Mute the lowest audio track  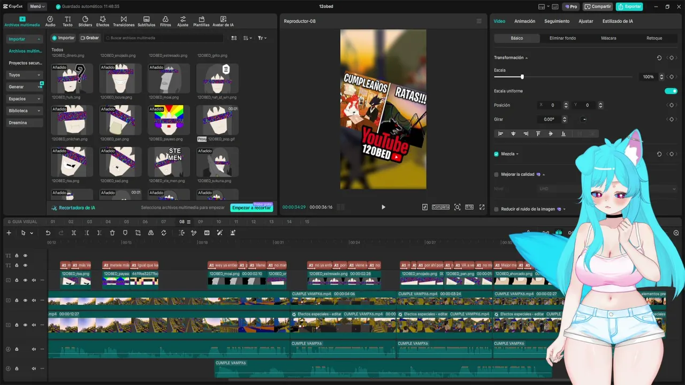(34, 368)
